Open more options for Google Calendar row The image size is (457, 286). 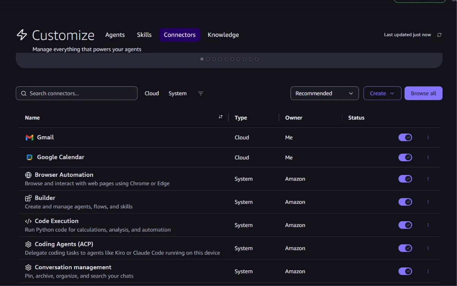pyautogui.click(x=428, y=157)
